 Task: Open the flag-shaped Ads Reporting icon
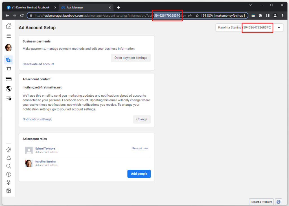point(9,70)
